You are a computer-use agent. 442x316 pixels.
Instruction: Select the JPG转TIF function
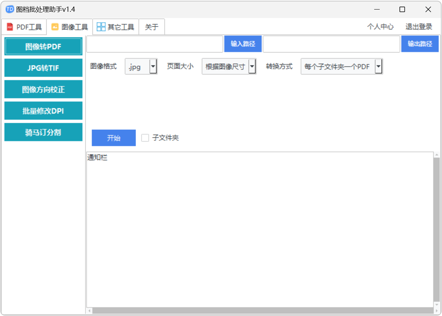point(43,68)
